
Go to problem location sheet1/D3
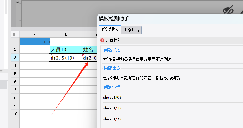point(112,108)
